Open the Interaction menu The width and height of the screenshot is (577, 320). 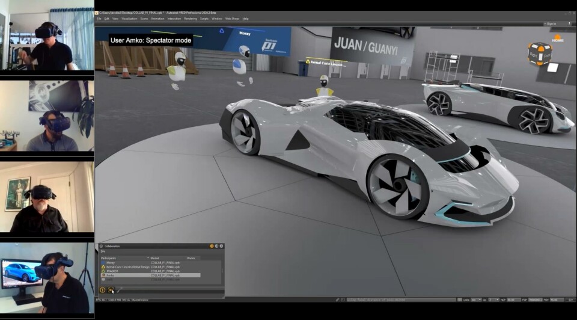point(174,19)
